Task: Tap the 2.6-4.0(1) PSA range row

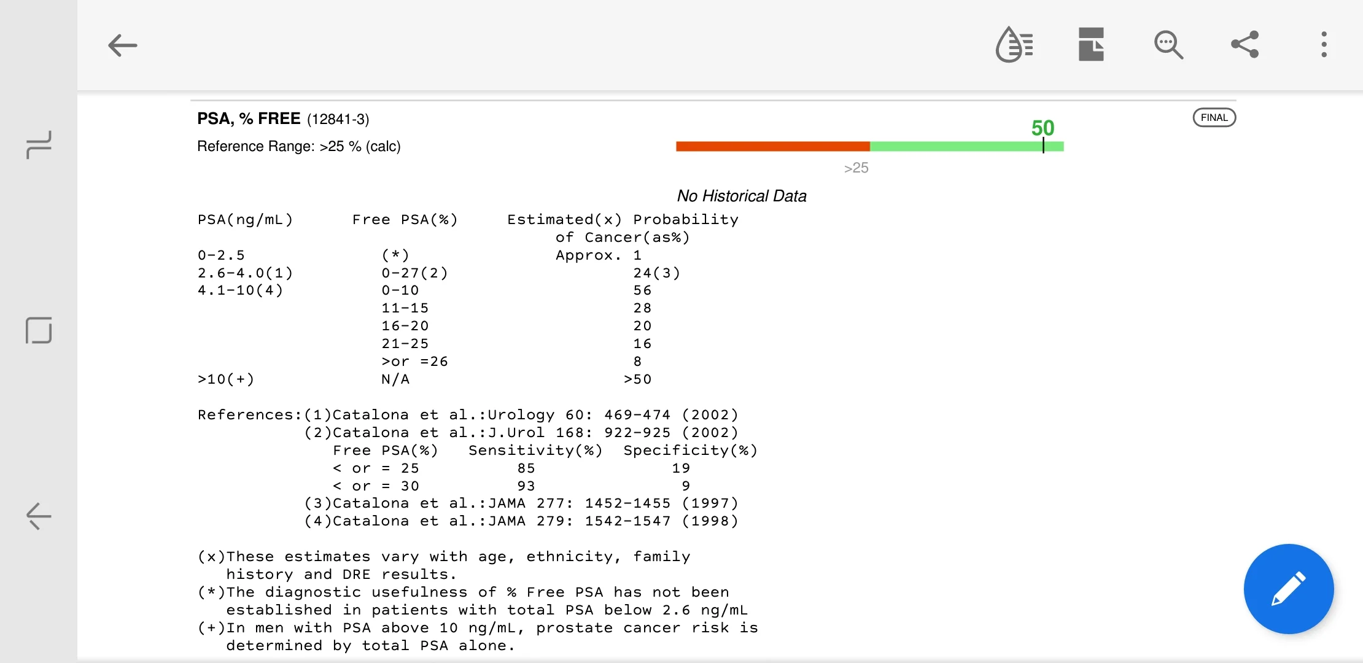Action: pos(245,273)
